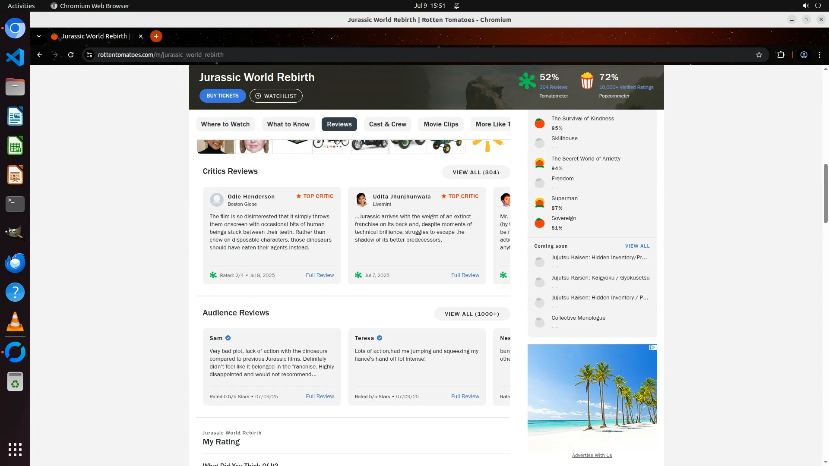Click the green splat Tomatometer icon
This screenshot has height=466, width=829.
527,81
